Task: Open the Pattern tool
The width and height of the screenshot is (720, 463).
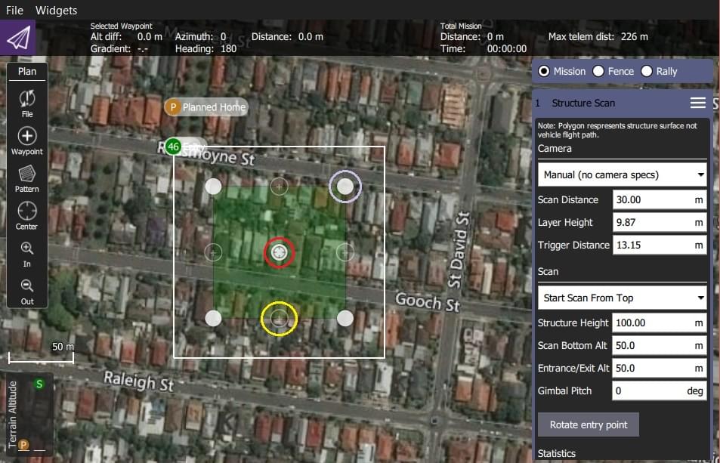Action: [x=27, y=177]
